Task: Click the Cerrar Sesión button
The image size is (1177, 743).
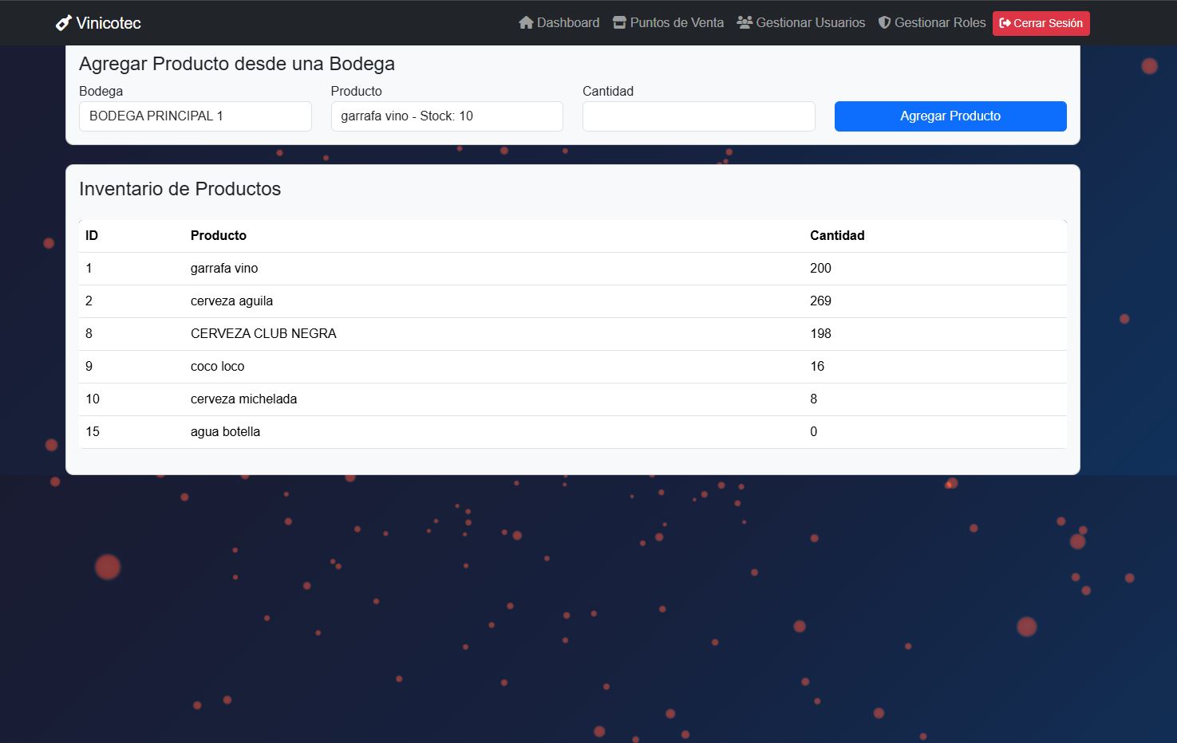Action: click(x=1041, y=23)
